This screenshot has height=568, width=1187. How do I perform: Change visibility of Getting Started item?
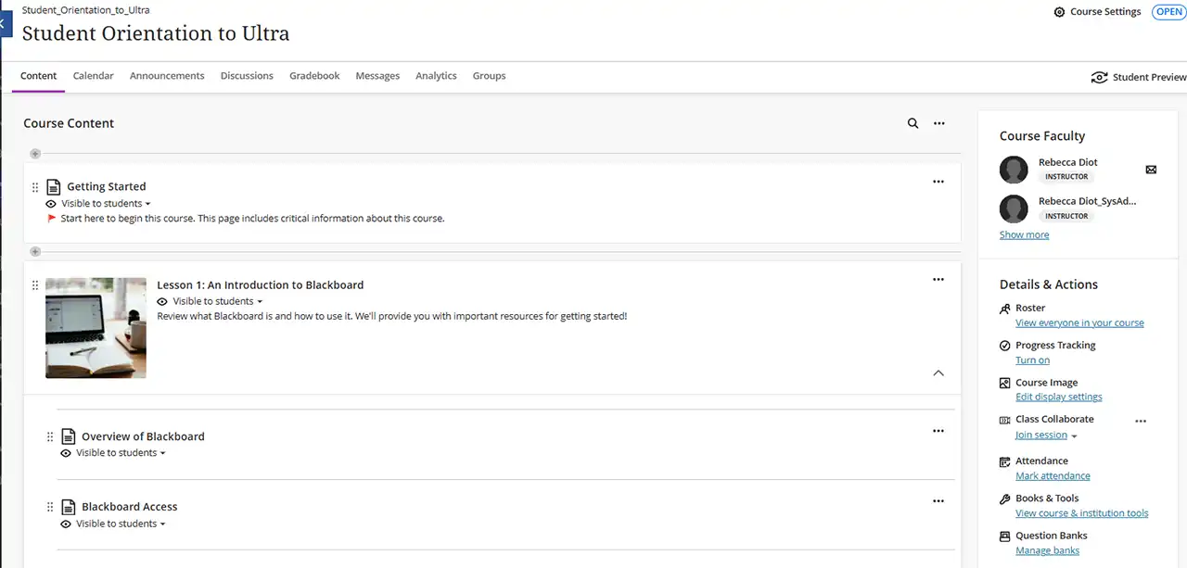106,204
